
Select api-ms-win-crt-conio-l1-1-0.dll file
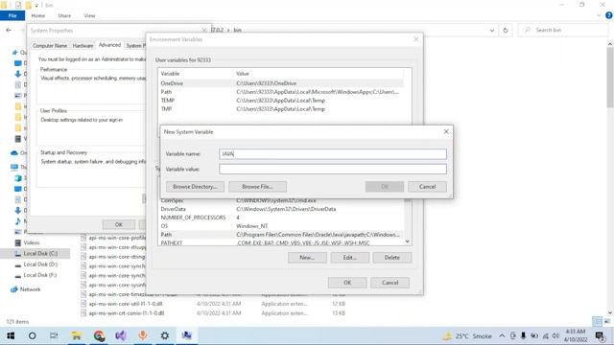coord(126,313)
